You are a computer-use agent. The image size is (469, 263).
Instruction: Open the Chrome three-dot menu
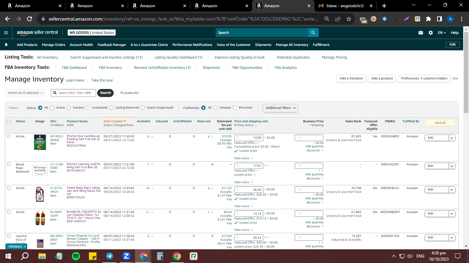(461, 19)
